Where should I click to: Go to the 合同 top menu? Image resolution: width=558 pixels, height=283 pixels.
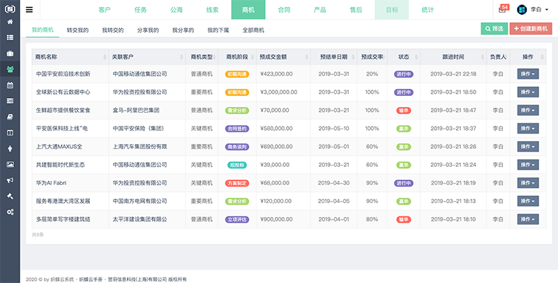[x=284, y=10]
